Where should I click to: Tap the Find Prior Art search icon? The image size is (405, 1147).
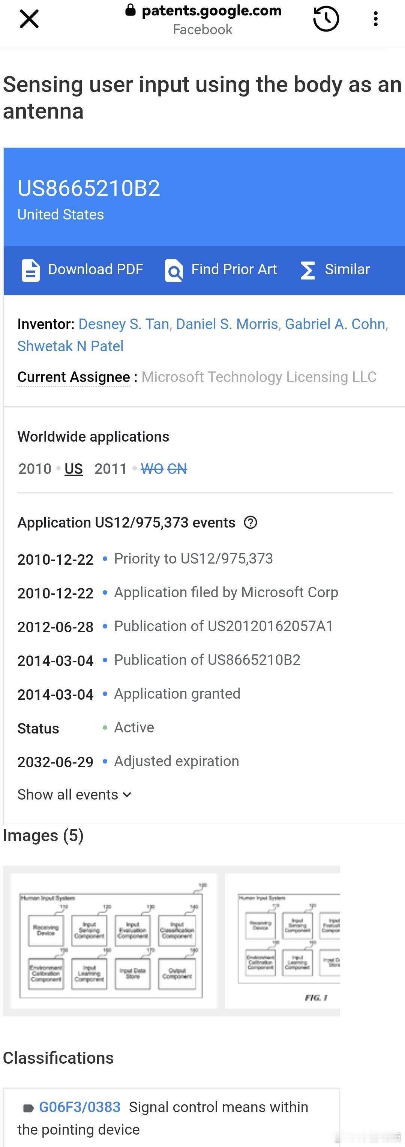tap(174, 270)
